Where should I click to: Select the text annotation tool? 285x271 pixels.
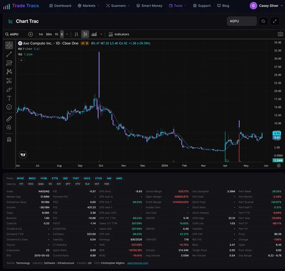click(x=9, y=98)
